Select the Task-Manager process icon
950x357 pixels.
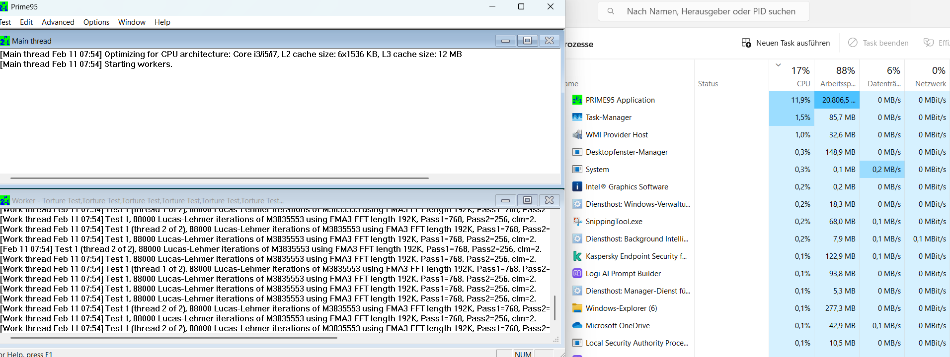tap(577, 118)
